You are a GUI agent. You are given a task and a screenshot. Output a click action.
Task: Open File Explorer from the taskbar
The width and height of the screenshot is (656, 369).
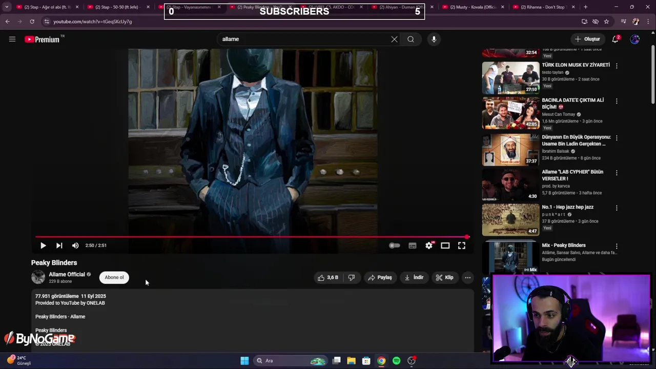(351, 361)
